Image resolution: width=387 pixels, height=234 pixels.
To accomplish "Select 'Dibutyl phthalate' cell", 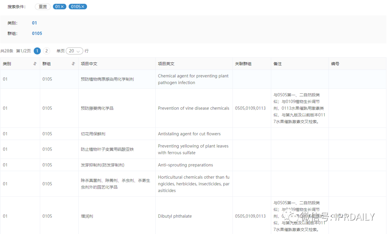I will (x=194, y=216).
